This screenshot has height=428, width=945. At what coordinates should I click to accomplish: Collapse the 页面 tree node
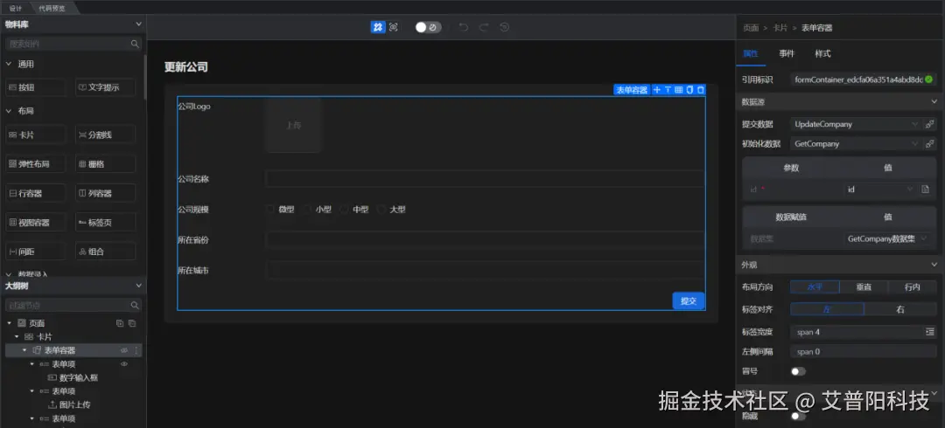point(9,323)
